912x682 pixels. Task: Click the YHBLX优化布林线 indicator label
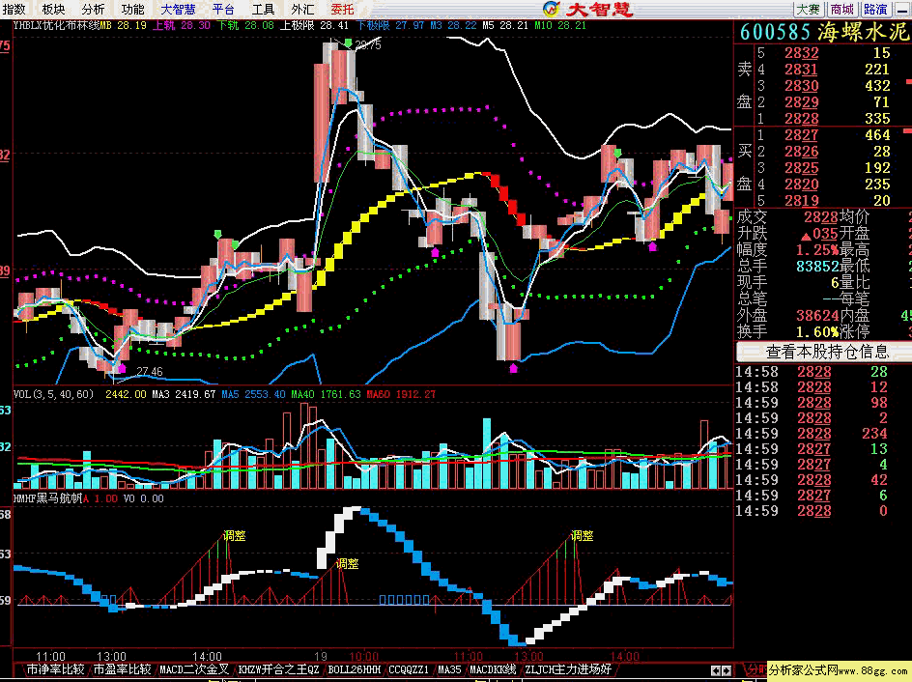(x=56, y=25)
